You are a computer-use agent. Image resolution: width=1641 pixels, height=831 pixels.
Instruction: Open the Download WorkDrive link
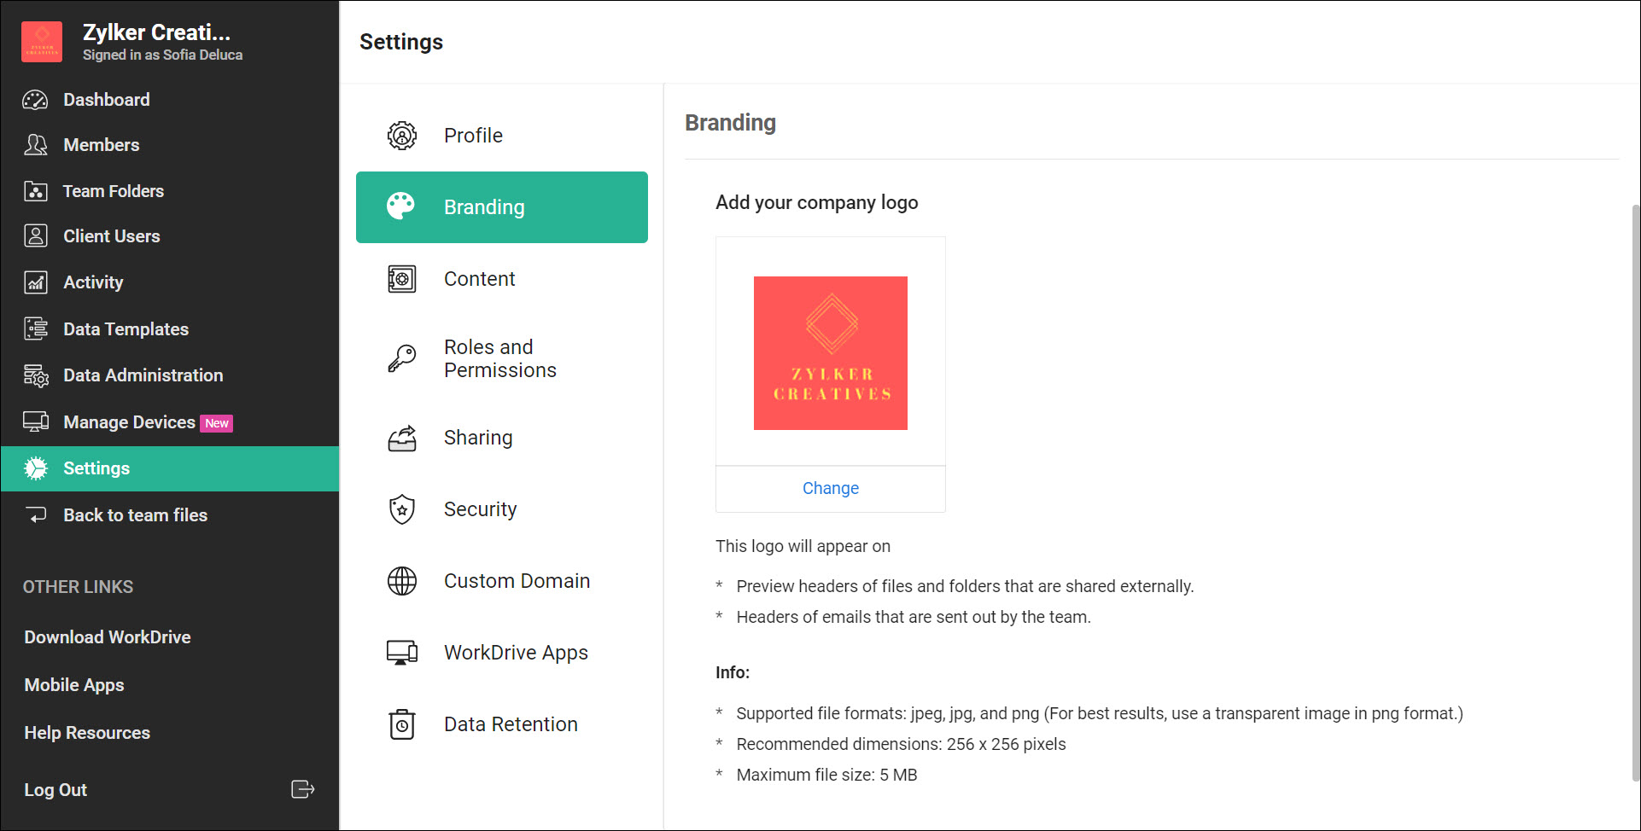[108, 637]
